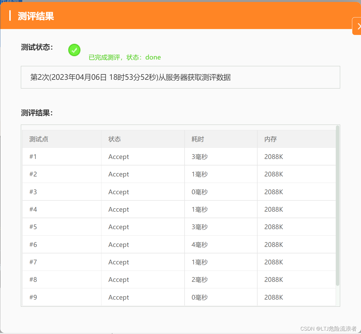Select test point #7 cell
The image size is (361, 334).
[x=62, y=262]
